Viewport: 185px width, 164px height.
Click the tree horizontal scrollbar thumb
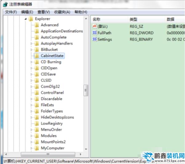click(x=48, y=154)
